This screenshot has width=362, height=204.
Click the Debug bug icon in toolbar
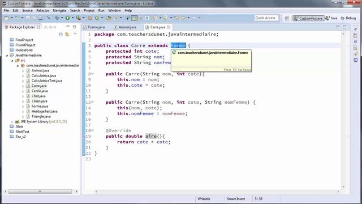click(57, 18)
